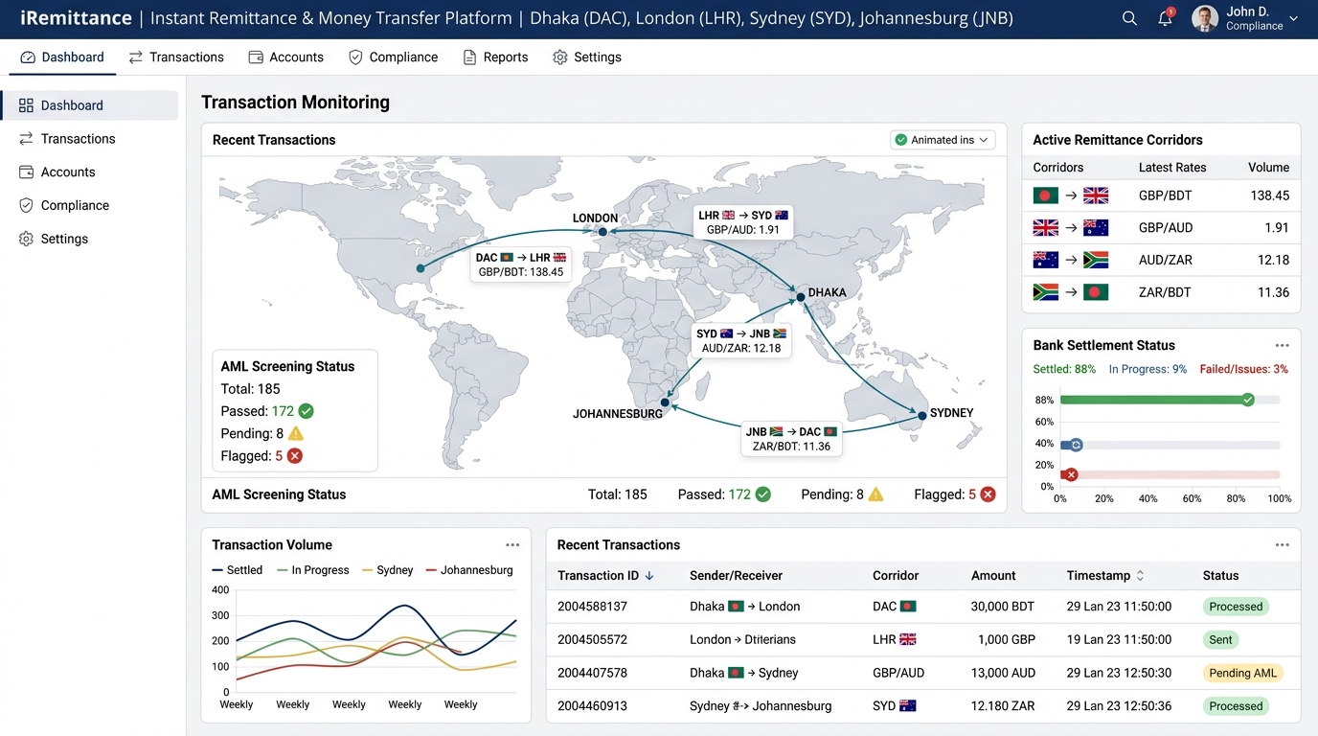
Task: Open the Compliance top tab
Action: pyautogui.click(x=393, y=57)
